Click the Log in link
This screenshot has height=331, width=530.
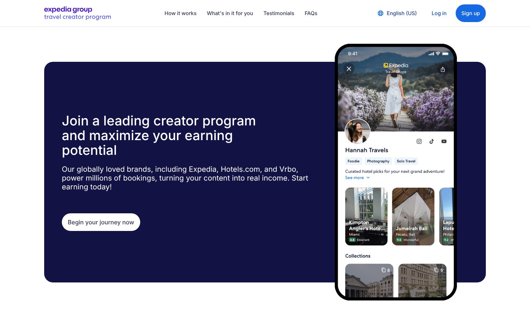(x=439, y=13)
